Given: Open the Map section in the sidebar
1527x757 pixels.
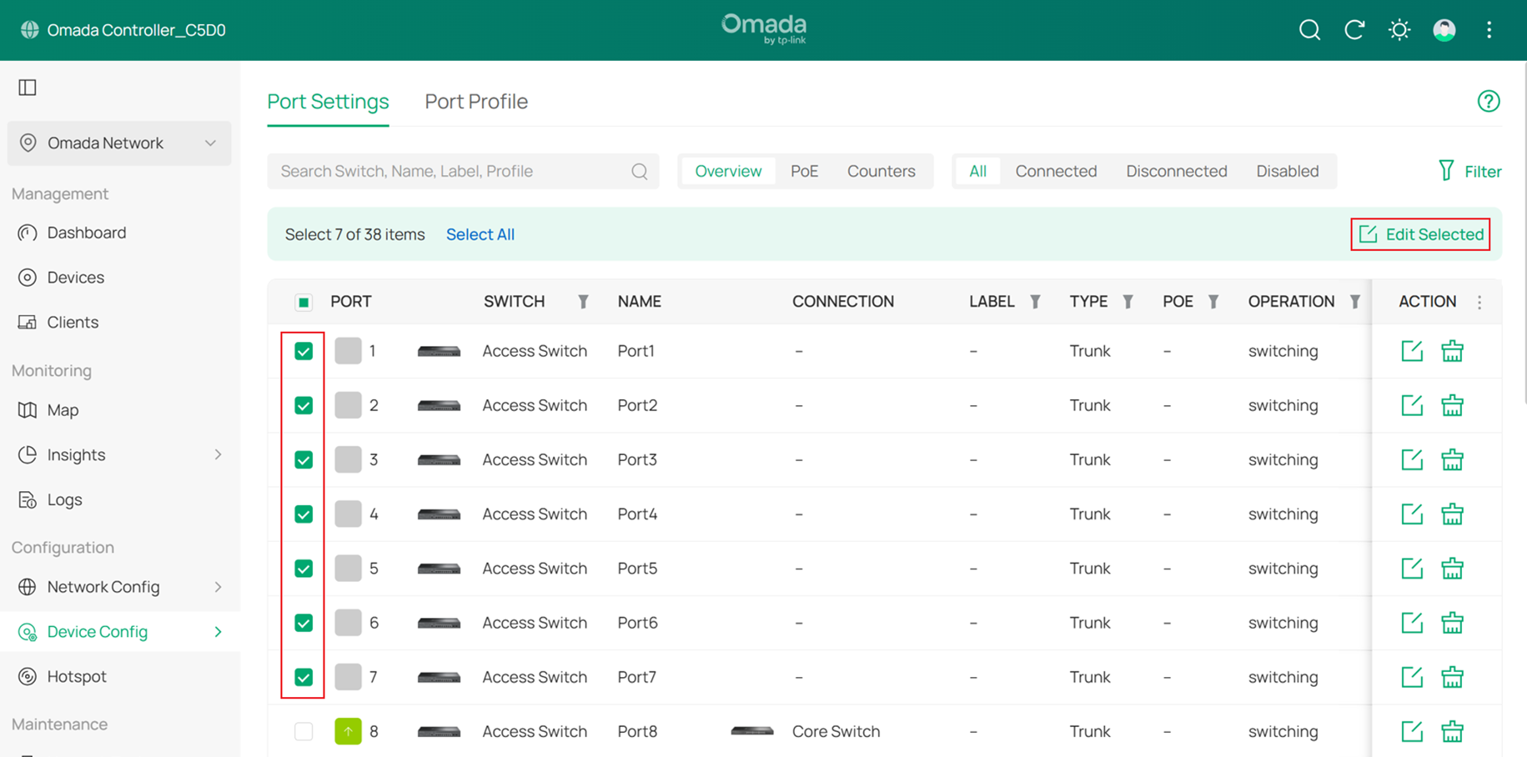Looking at the screenshot, I should tap(62, 409).
